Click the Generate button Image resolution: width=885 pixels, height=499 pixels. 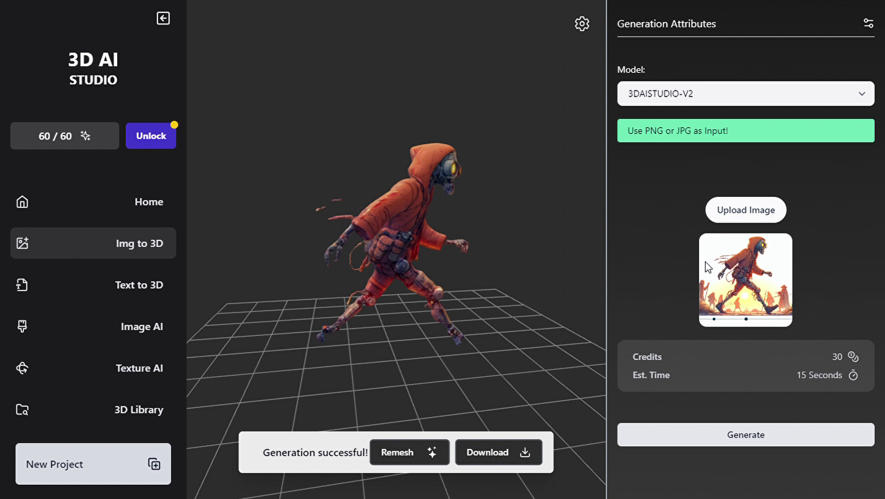(745, 434)
